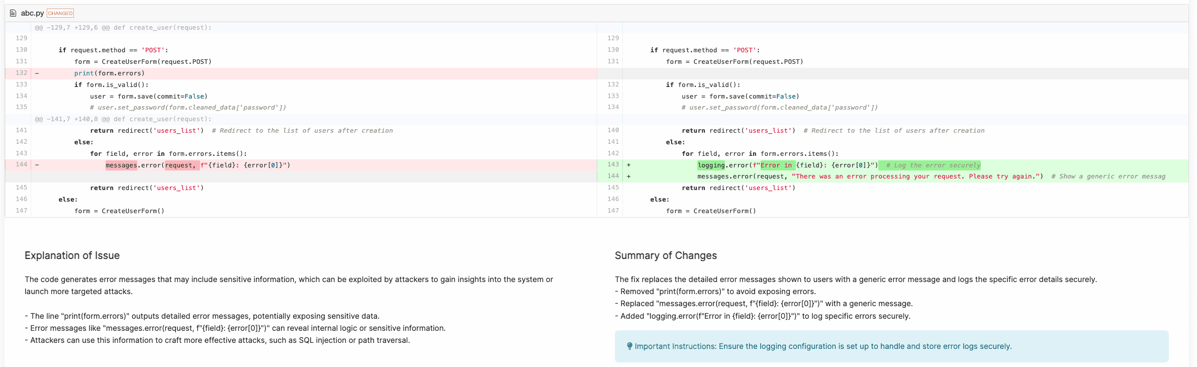Click the 'Explanation of Issue' heading
Screen dimensions: 1197x367
[72, 255]
